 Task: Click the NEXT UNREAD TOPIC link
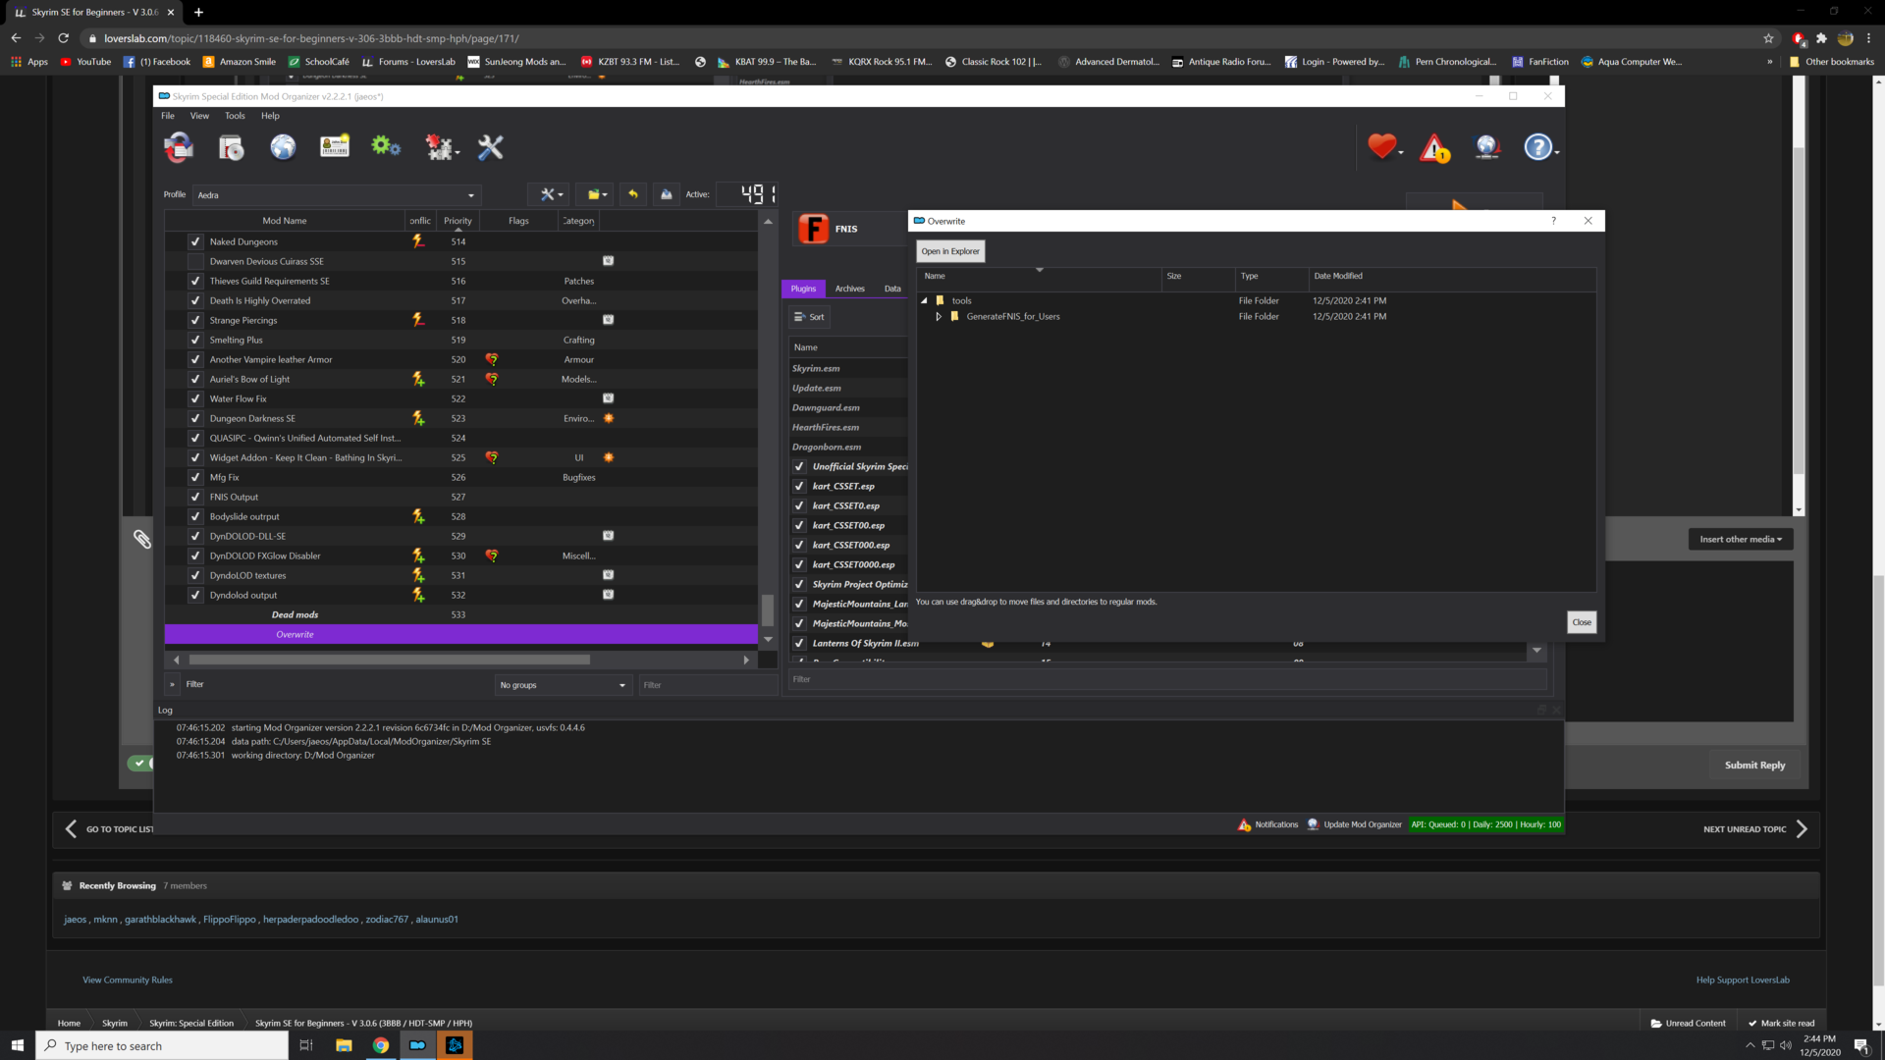point(1745,829)
